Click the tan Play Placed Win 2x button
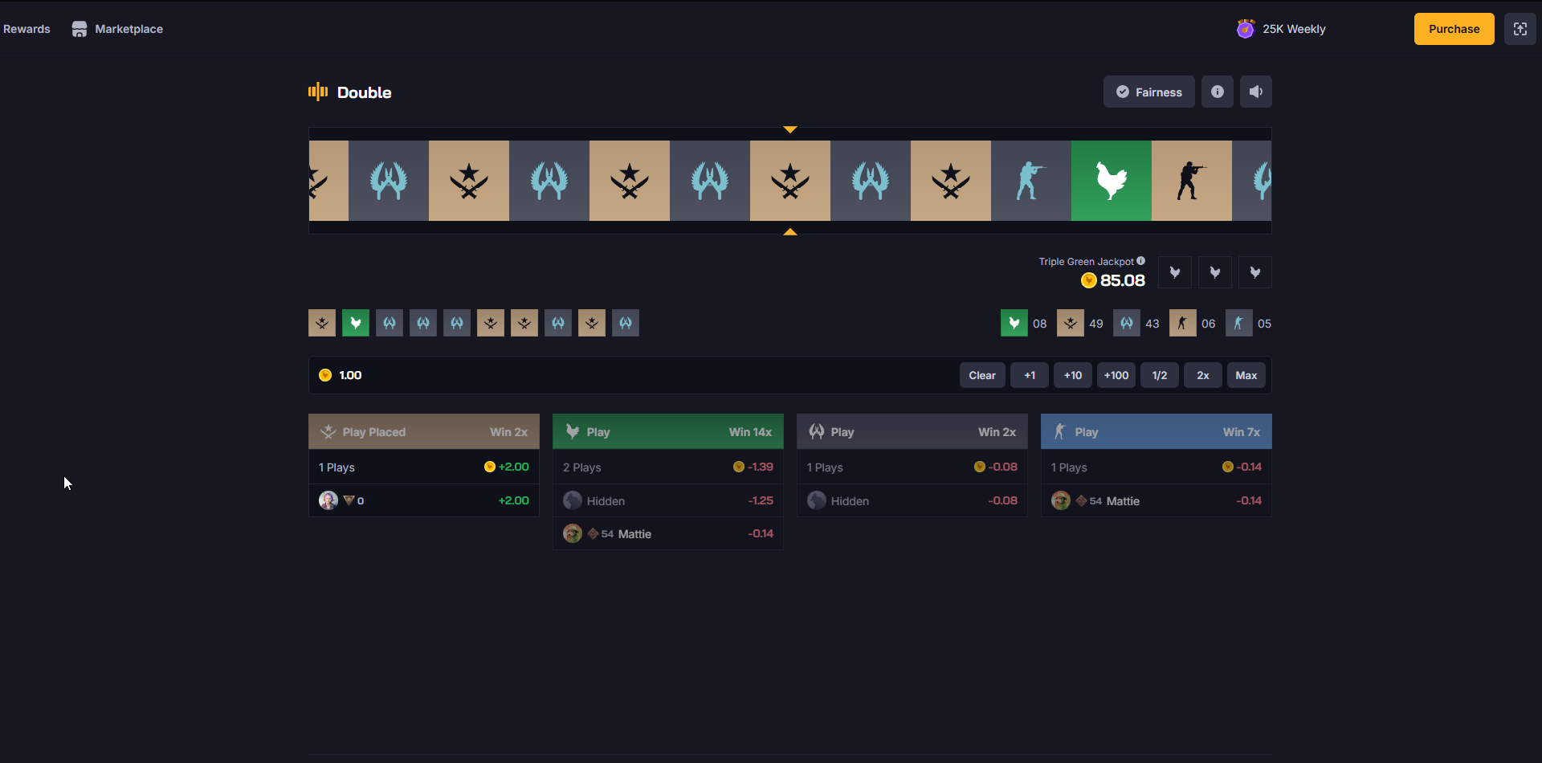The height and width of the screenshot is (763, 1542). point(424,431)
